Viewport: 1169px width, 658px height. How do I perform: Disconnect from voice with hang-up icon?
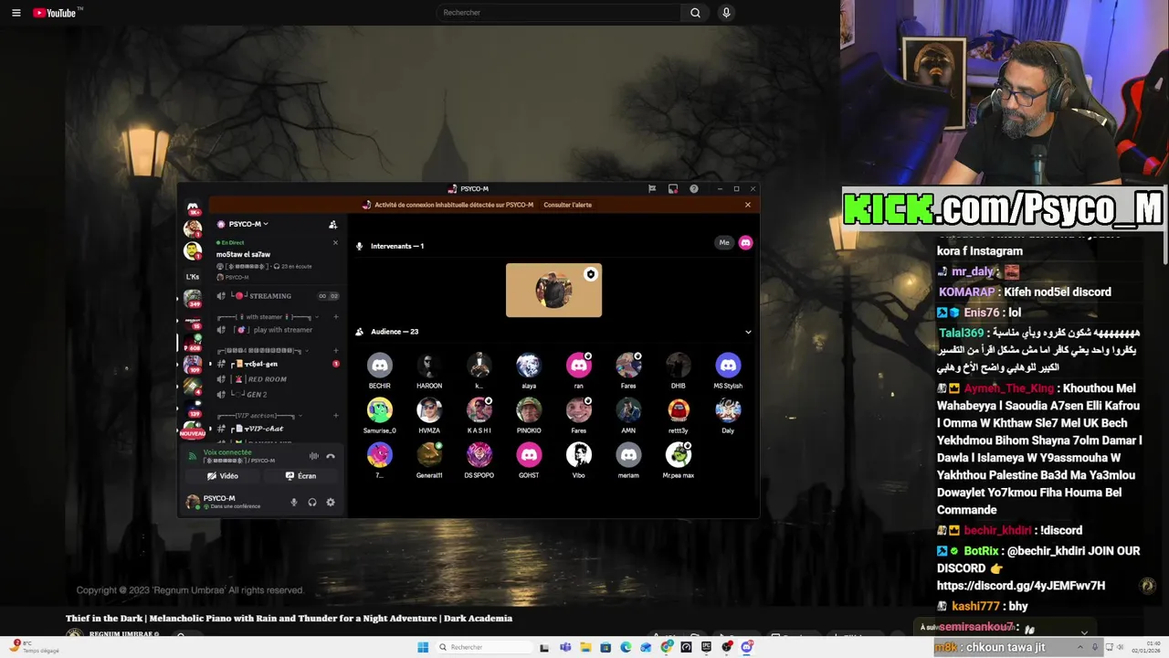(x=331, y=456)
